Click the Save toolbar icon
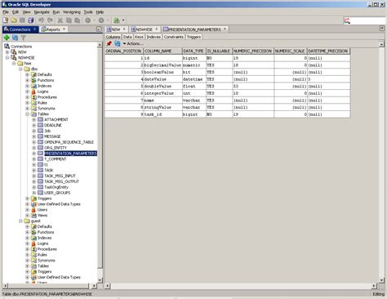Image resolution: width=387 pixels, height=299 pixels. coord(22,20)
